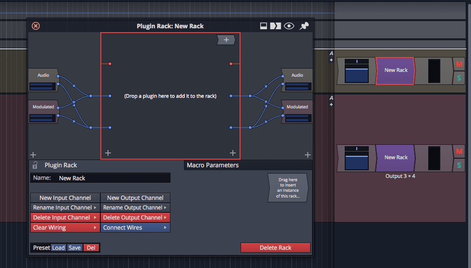Open the Connect Wires submenu
This screenshot has width=471, height=268.
pyautogui.click(x=135, y=228)
